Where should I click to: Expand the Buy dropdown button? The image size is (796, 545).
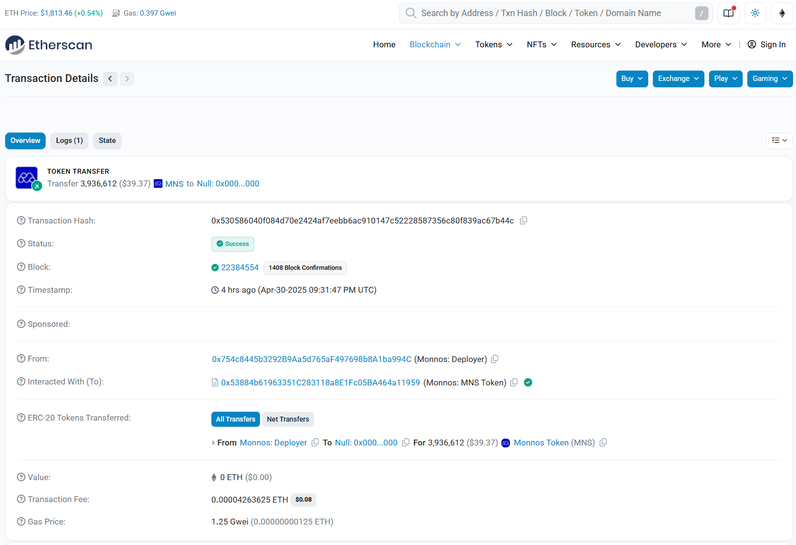point(632,79)
